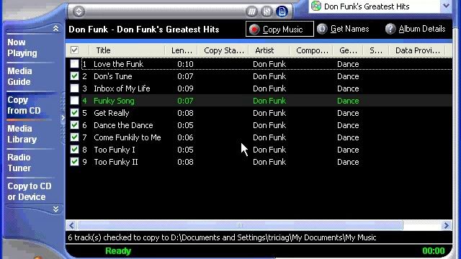Click the scrollbar left arrow
Viewport: 461px width, 259px height.
click(71, 225)
